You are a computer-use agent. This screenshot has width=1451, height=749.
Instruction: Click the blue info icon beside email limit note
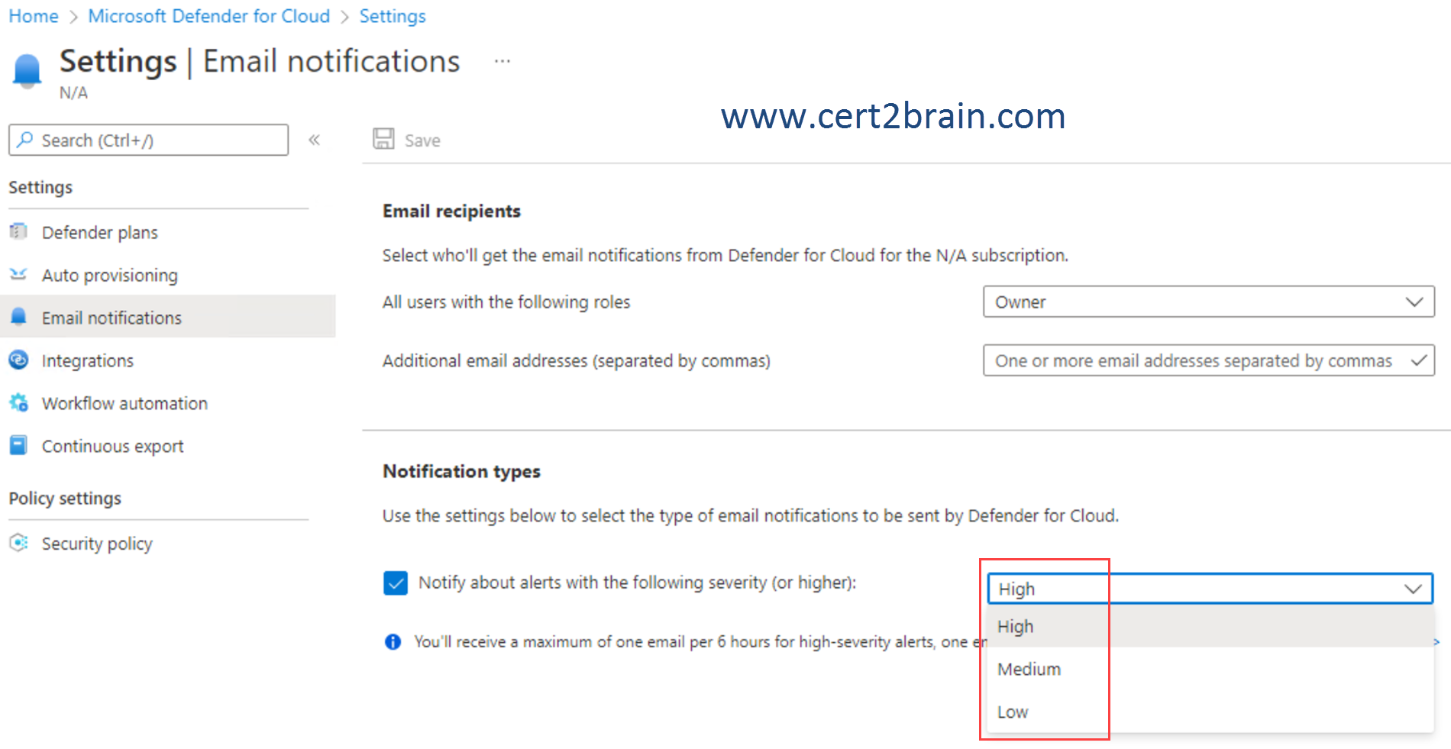393,641
